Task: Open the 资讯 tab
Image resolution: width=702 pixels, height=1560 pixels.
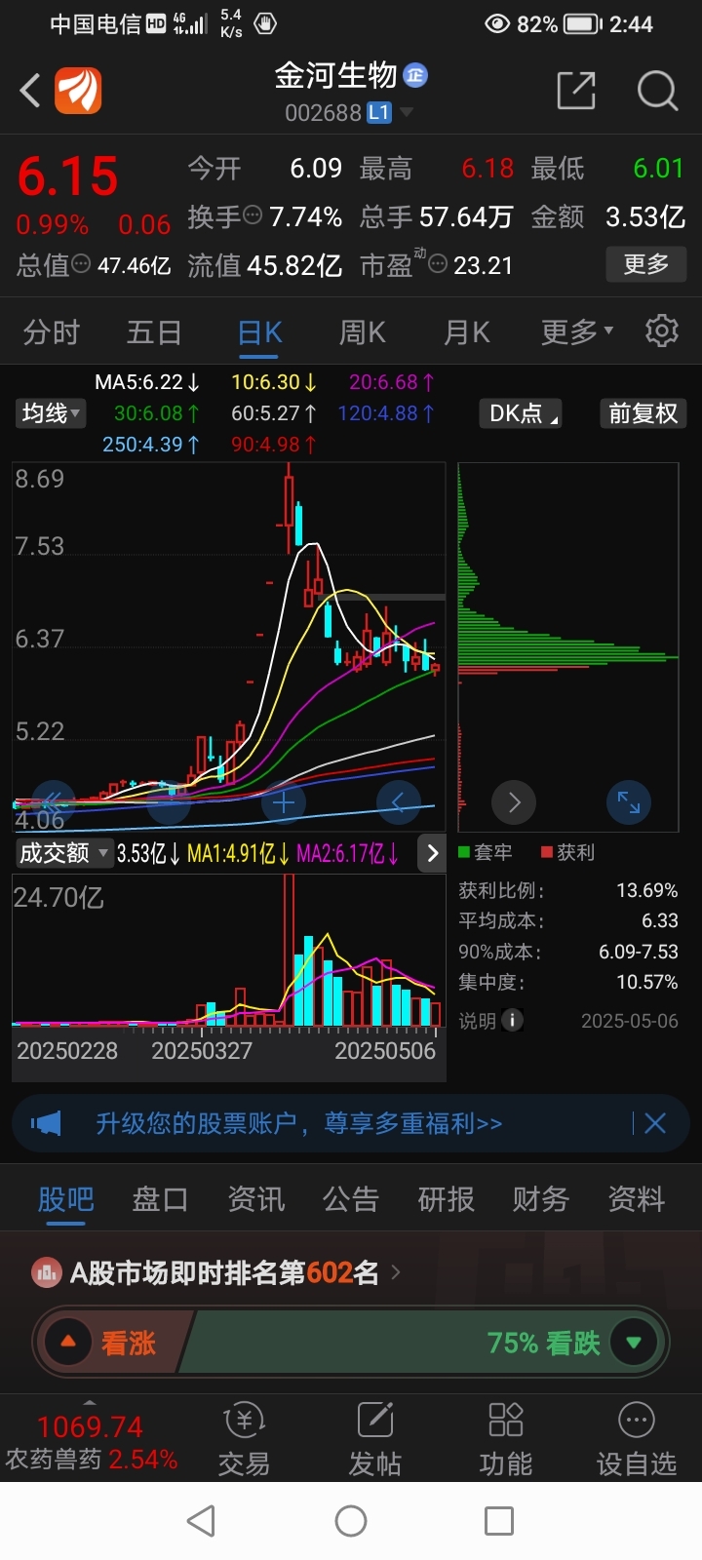Action: click(256, 1199)
